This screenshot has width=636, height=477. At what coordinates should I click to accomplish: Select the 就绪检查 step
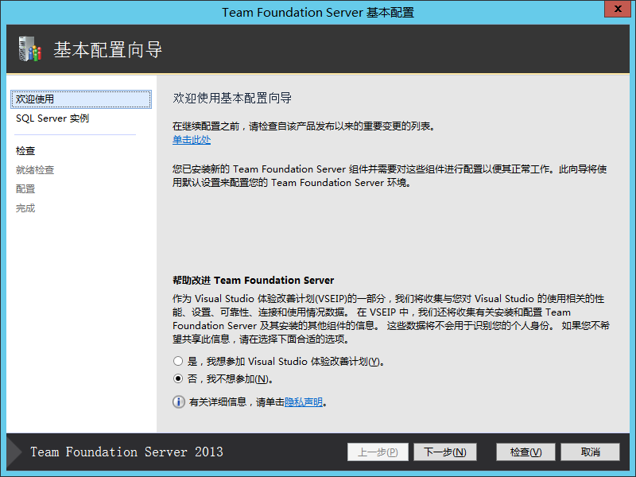click(x=35, y=170)
